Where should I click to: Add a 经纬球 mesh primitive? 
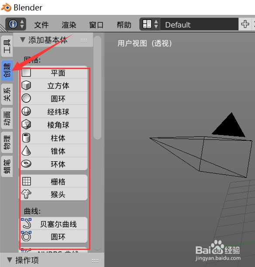54,111
